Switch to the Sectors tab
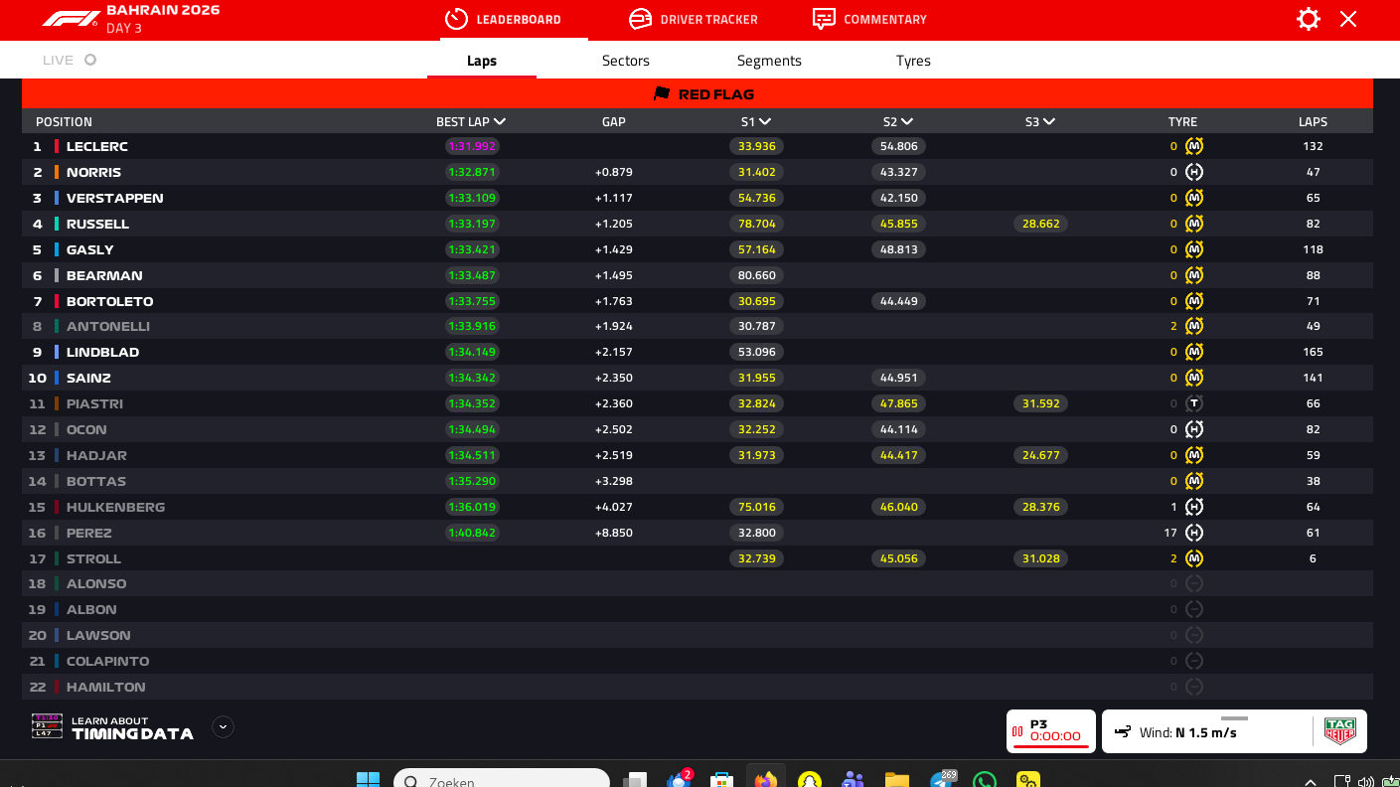This screenshot has width=1400, height=787. (x=625, y=61)
